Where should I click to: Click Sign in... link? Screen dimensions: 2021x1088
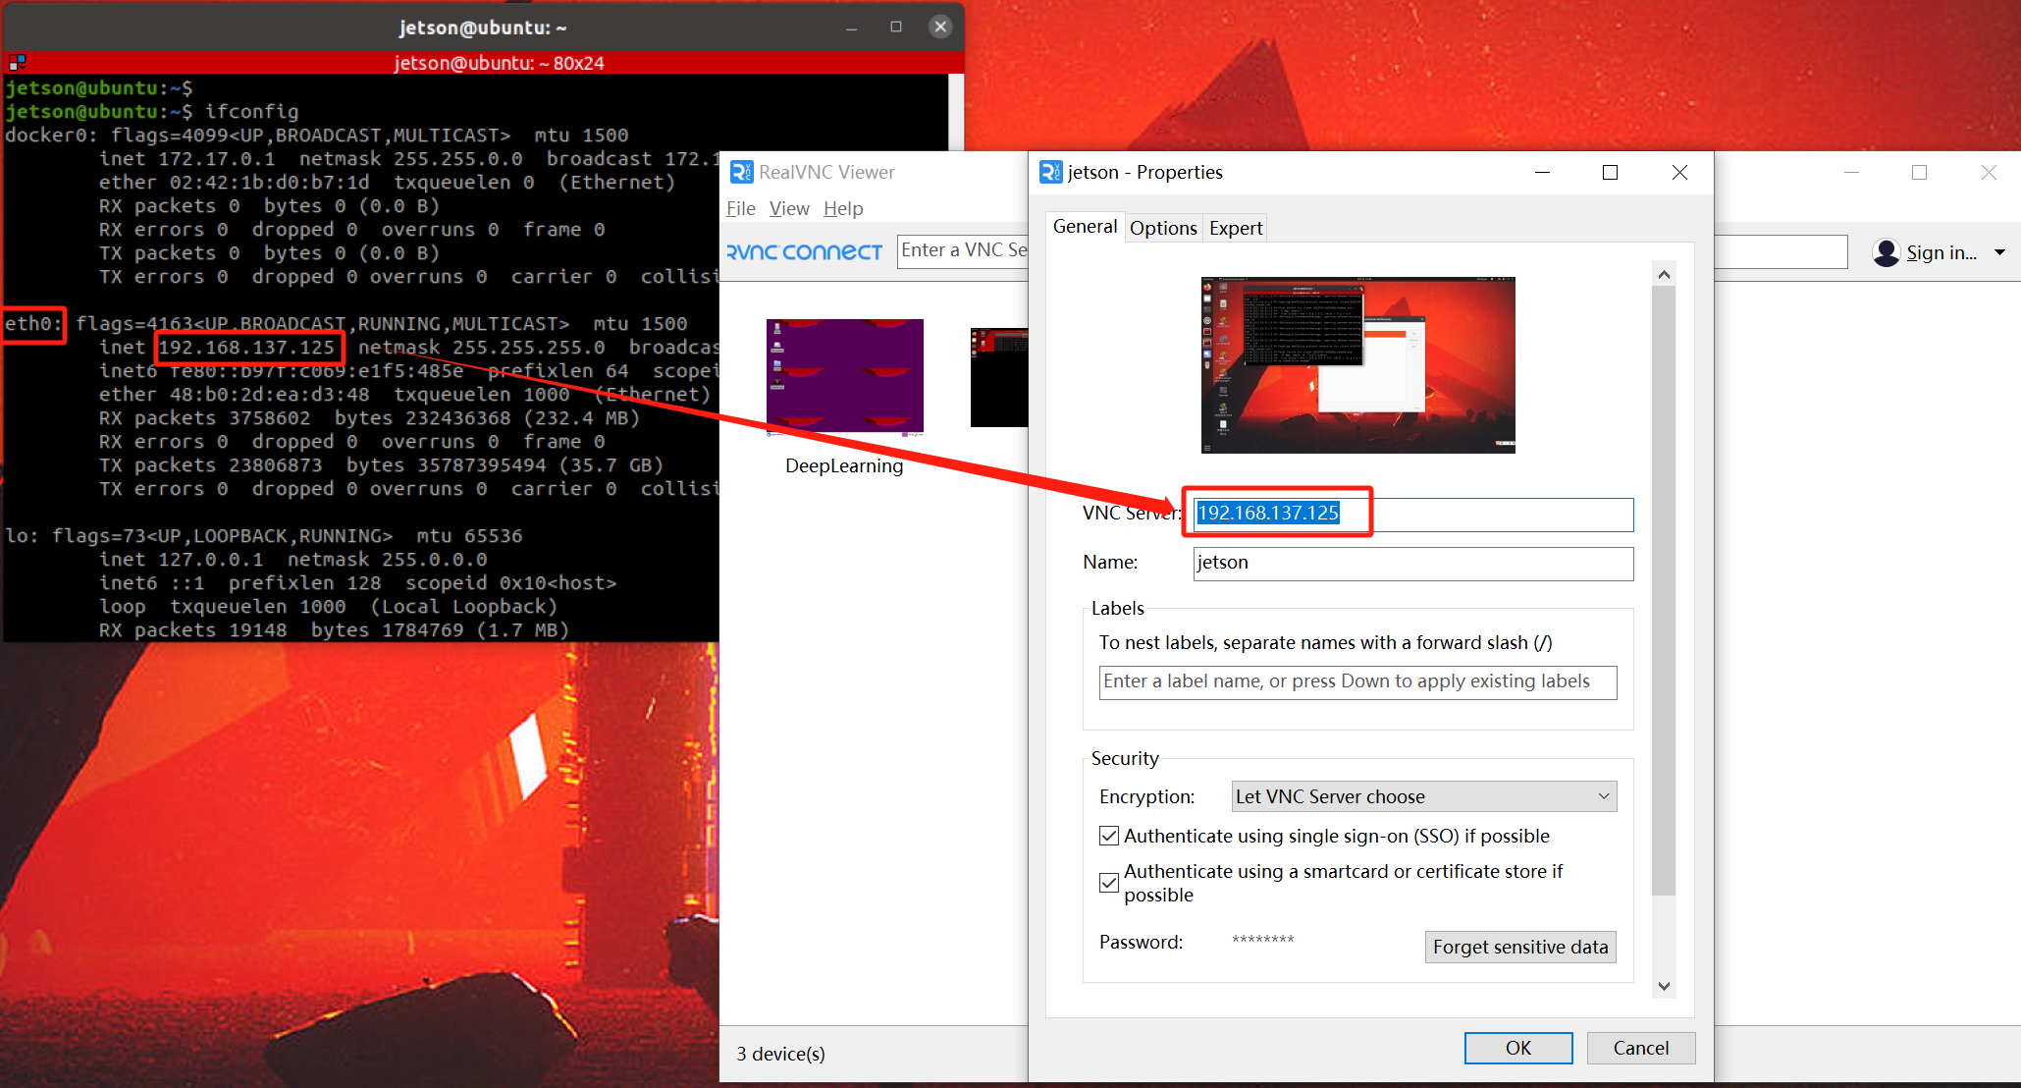(x=1941, y=252)
